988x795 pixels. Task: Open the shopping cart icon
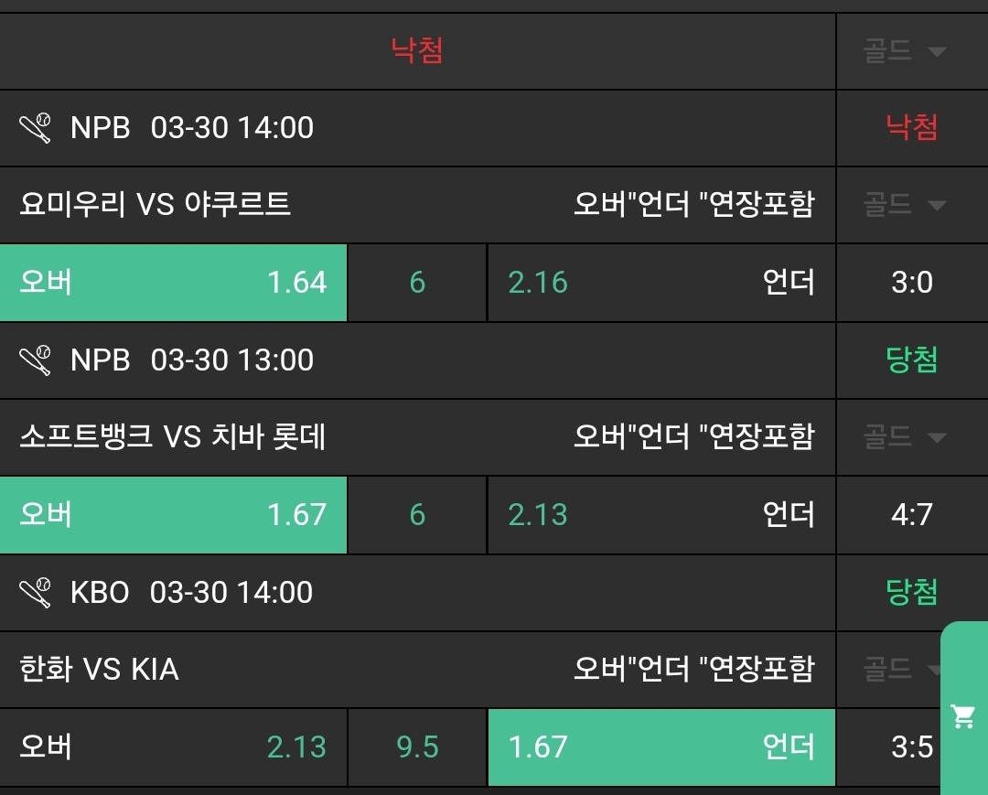coord(962,716)
